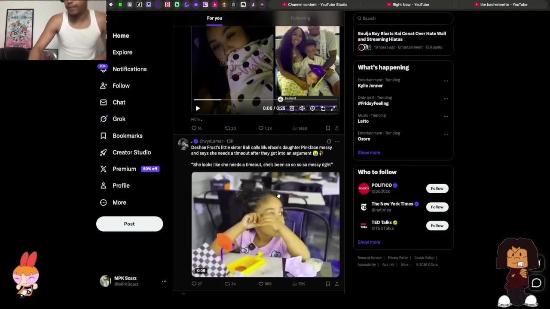Bookmark the post with 148K views
The width and height of the screenshot is (550, 309).
point(328,128)
